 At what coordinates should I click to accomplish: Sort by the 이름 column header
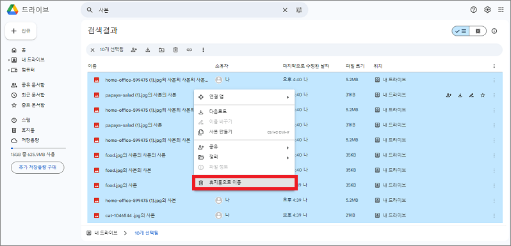coord(92,66)
